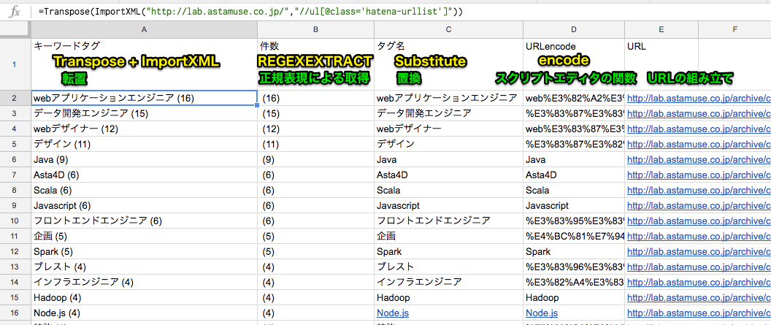This screenshot has width=771, height=325.
Task: Click tag name cell 'Javascript' in column C
Action: tap(448, 206)
